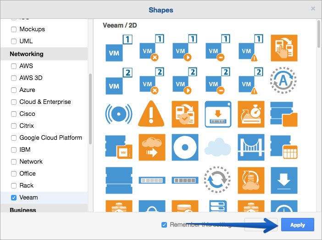
Task: Click the Business section header
Action: click(23, 210)
